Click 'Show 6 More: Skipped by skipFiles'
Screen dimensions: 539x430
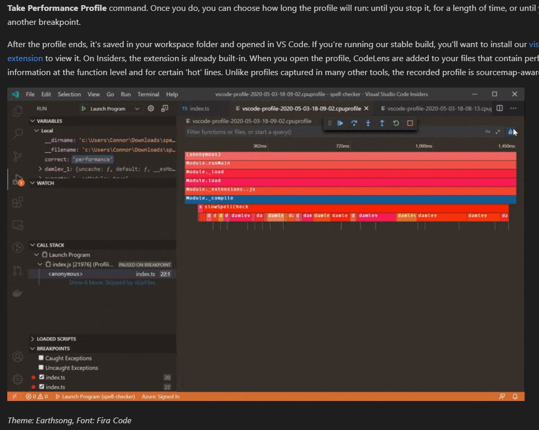click(112, 282)
